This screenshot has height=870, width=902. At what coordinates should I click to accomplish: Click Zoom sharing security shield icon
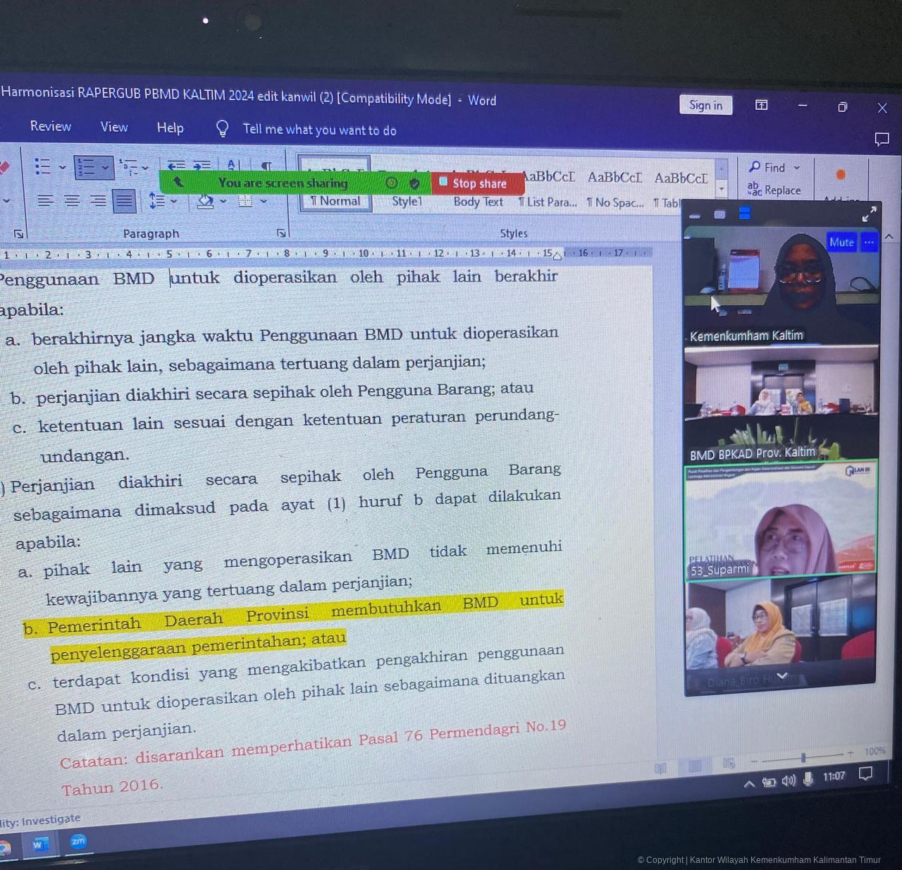[414, 183]
